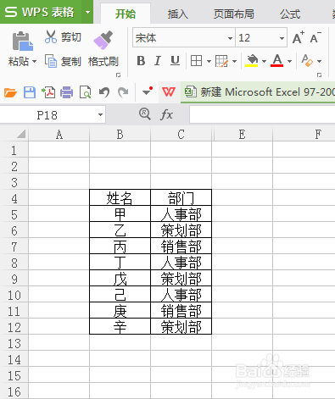Click the cell borders icon
The image size is (335, 399).
196,61
